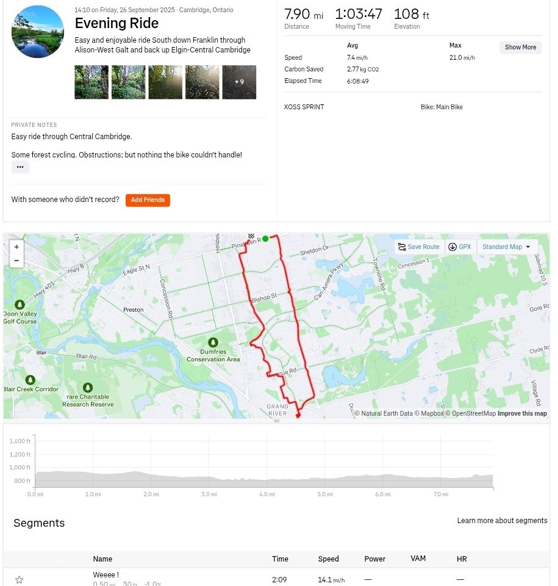Viewport: 558px width, 586px height.
Task: Open the first ride photo thumbnail
Action: (x=91, y=82)
